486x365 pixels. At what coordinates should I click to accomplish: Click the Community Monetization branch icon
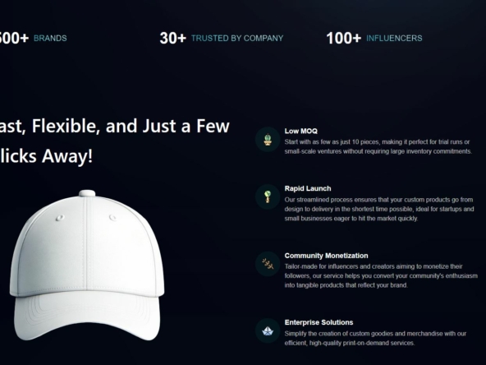[x=268, y=264]
